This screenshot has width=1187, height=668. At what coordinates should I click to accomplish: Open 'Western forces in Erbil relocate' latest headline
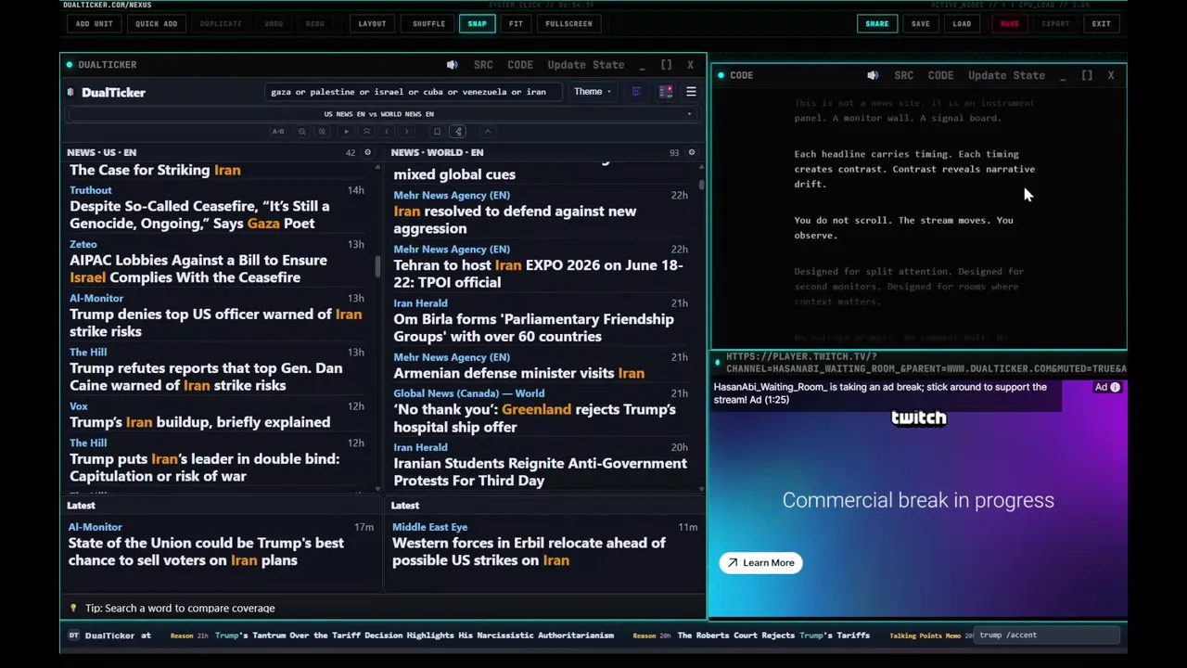[529, 551]
